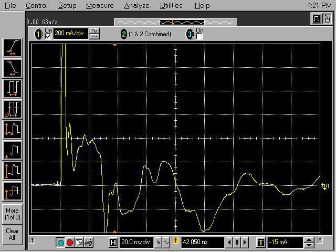The width and height of the screenshot is (336, 252).
Task: Open the Control menu
Action: click(37, 5)
